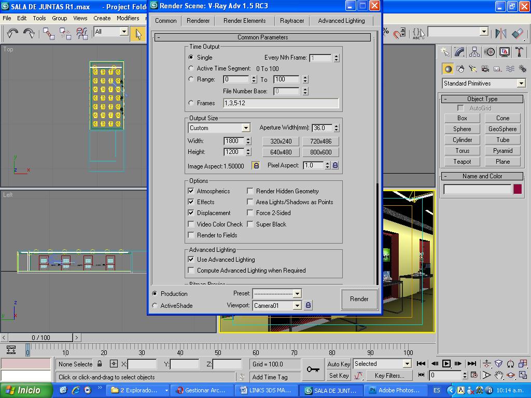Open the Display command panel tab

[x=504, y=52]
